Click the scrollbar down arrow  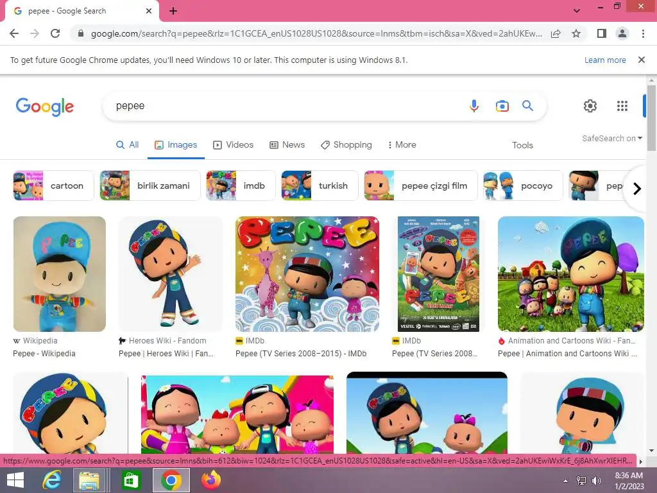coord(651,451)
